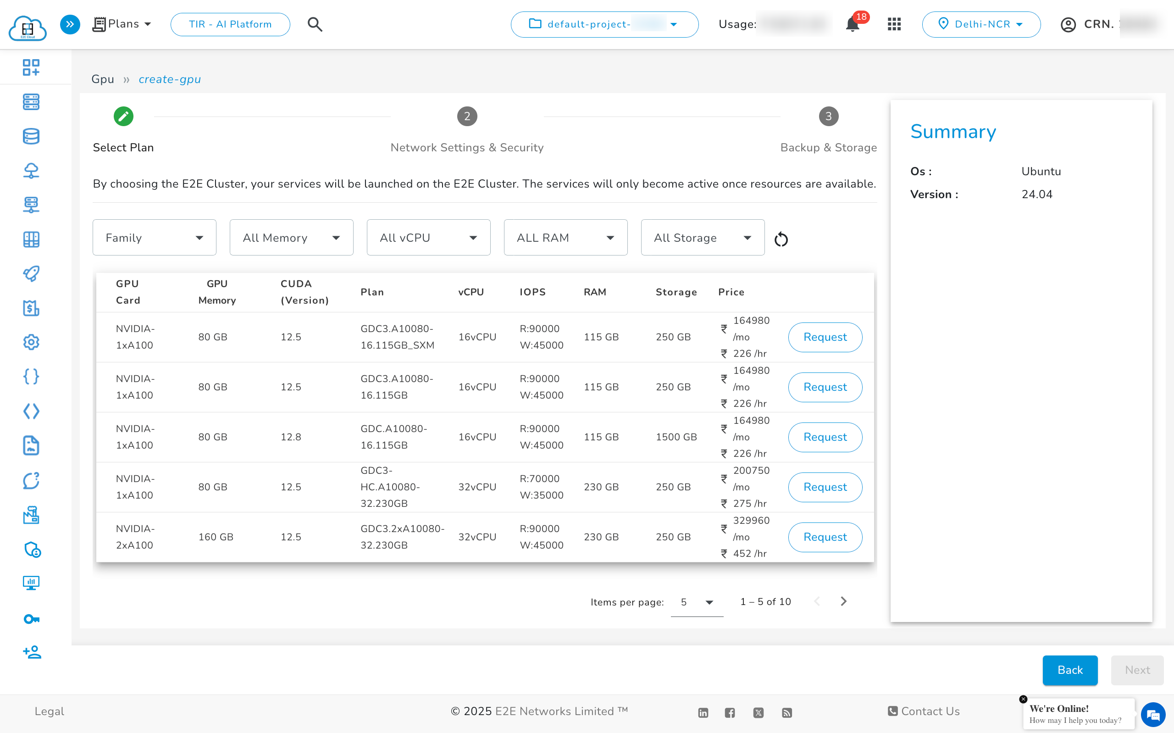
Task: Request the GDC3.A10080-16.115GB_SXM plan
Action: tap(825, 338)
